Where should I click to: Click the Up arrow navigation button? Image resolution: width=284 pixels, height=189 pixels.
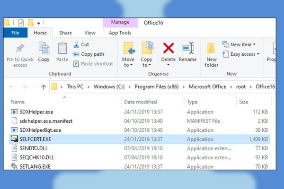tap(44, 87)
